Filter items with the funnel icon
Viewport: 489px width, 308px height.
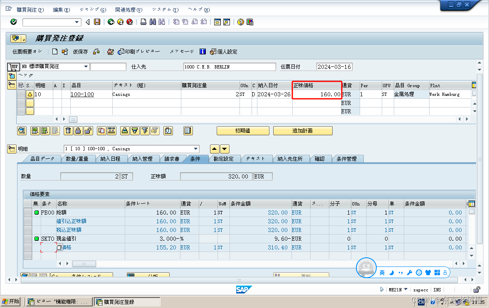tap(145, 131)
